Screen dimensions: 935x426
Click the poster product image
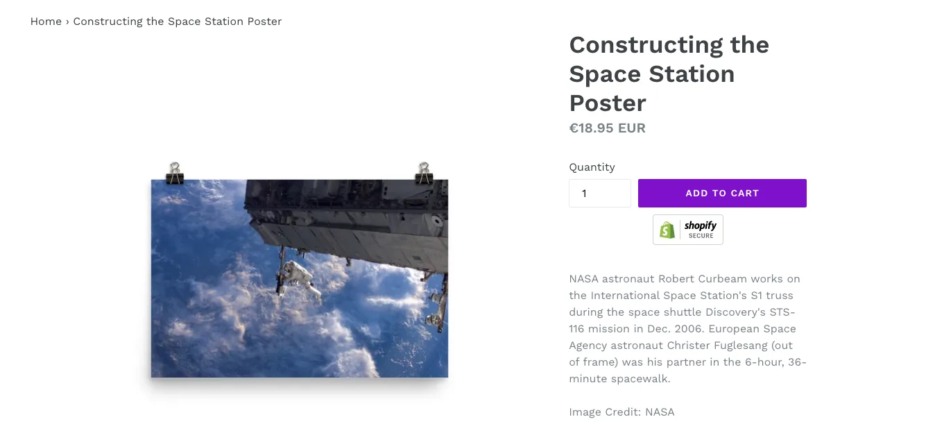coord(298,278)
